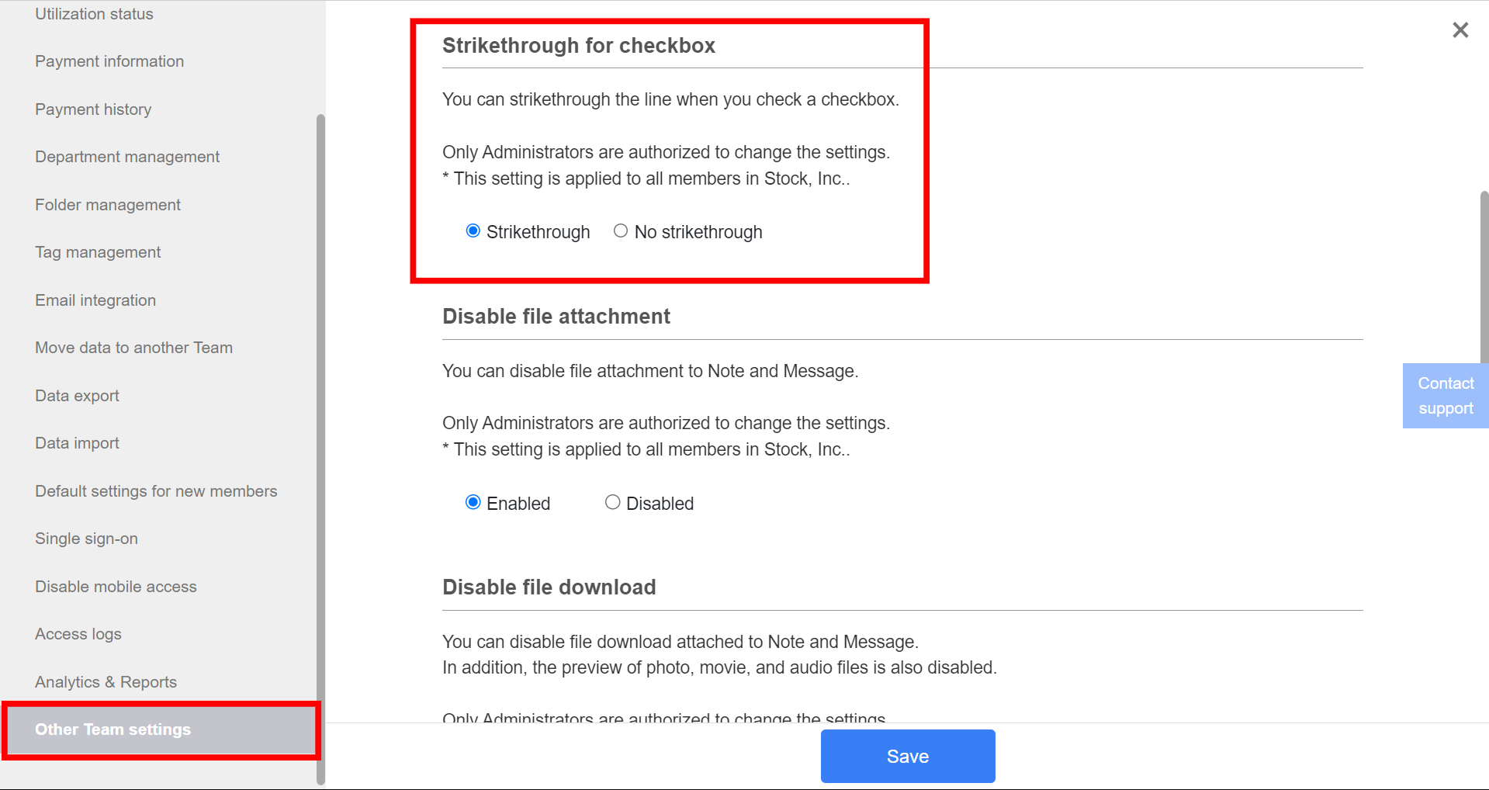Open Folder management
1489x790 pixels.
coord(107,204)
